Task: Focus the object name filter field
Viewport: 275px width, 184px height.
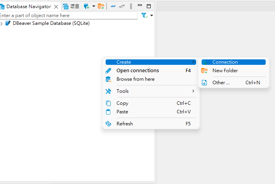Action: [x=69, y=16]
